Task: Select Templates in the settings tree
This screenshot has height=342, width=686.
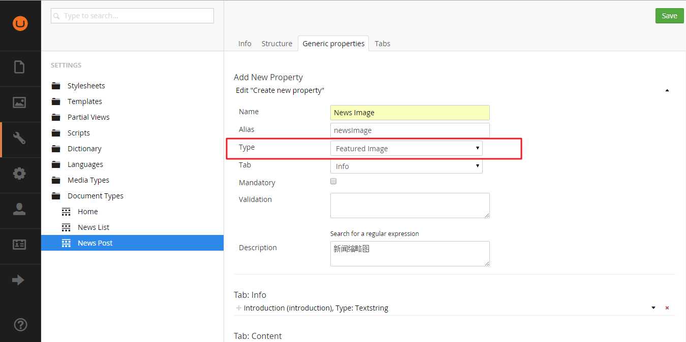Action: tap(85, 101)
